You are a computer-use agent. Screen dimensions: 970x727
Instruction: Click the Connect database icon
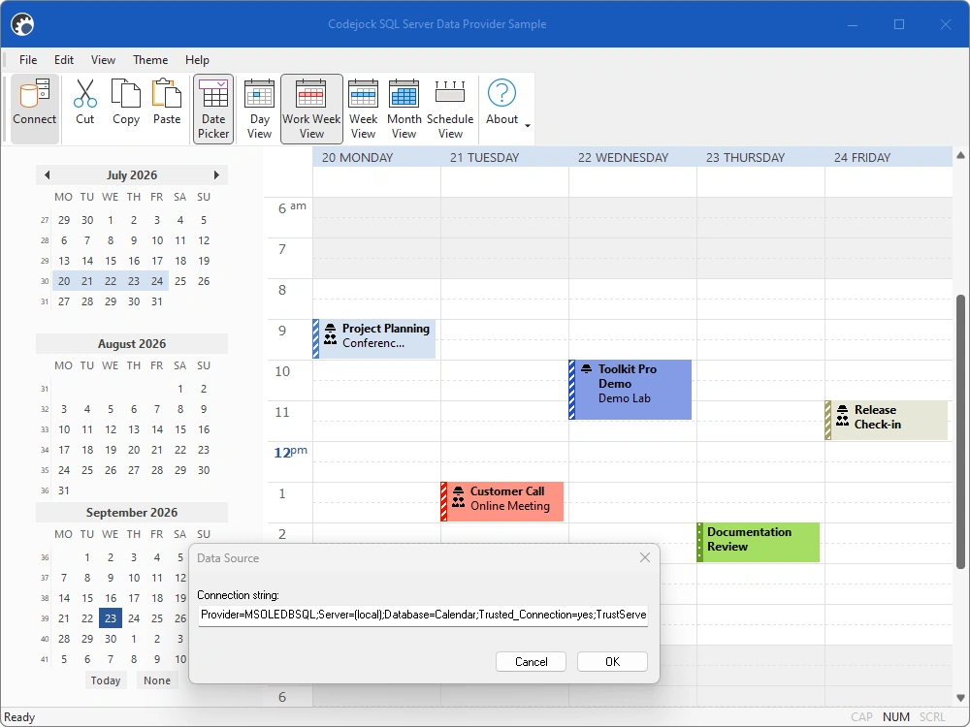pos(35,109)
